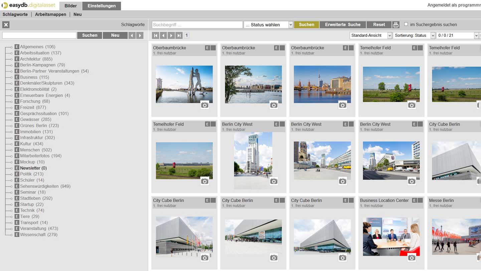The width and height of the screenshot is (481, 271).
Task: Expand the Grünes Berlin tree node circle
Action: (11, 126)
